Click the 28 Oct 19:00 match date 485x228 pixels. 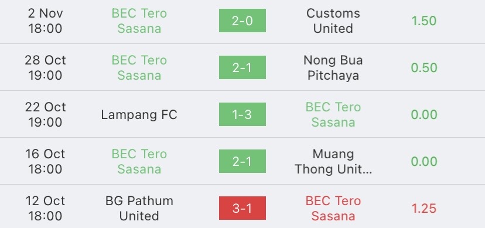pos(45,68)
